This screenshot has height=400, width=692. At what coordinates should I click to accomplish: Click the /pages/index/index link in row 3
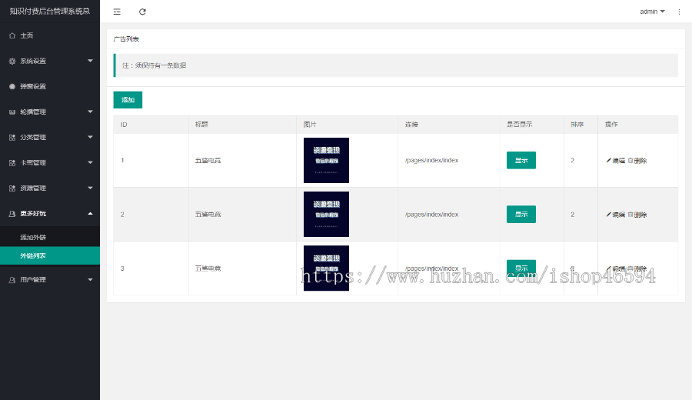coord(431,268)
